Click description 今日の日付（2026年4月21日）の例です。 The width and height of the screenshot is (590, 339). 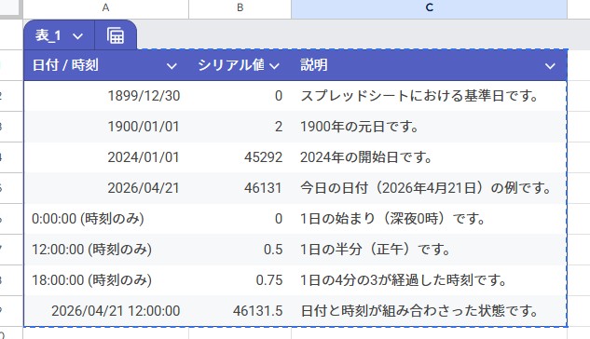(426, 188)
